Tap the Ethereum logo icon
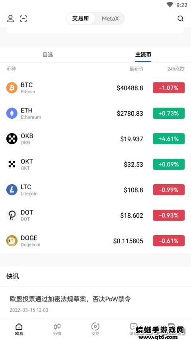Screen dimensions: 191x340 point(12,113)
